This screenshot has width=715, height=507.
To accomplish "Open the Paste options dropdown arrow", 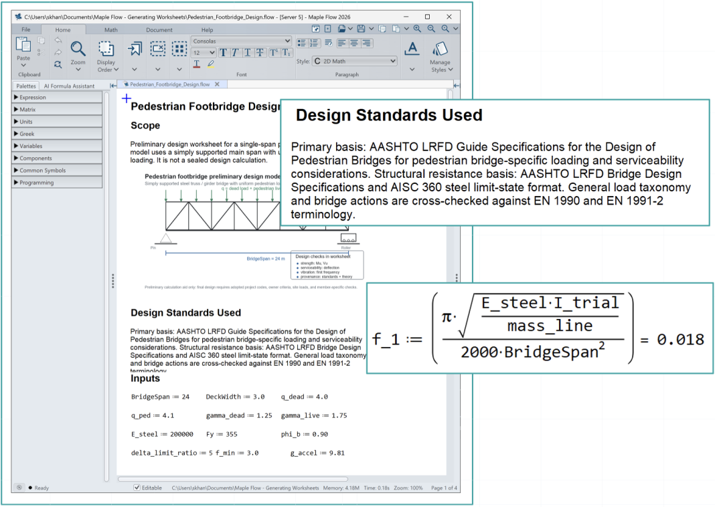I will 23,66.
